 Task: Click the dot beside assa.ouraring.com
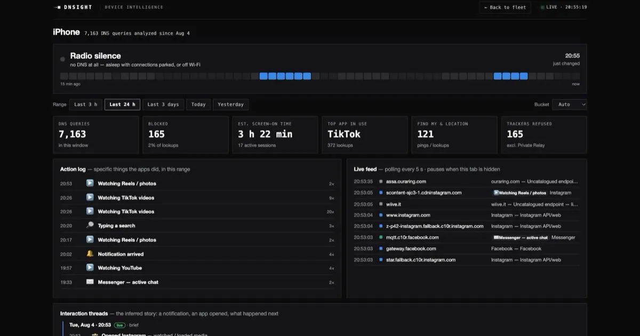tap(381, 181)
